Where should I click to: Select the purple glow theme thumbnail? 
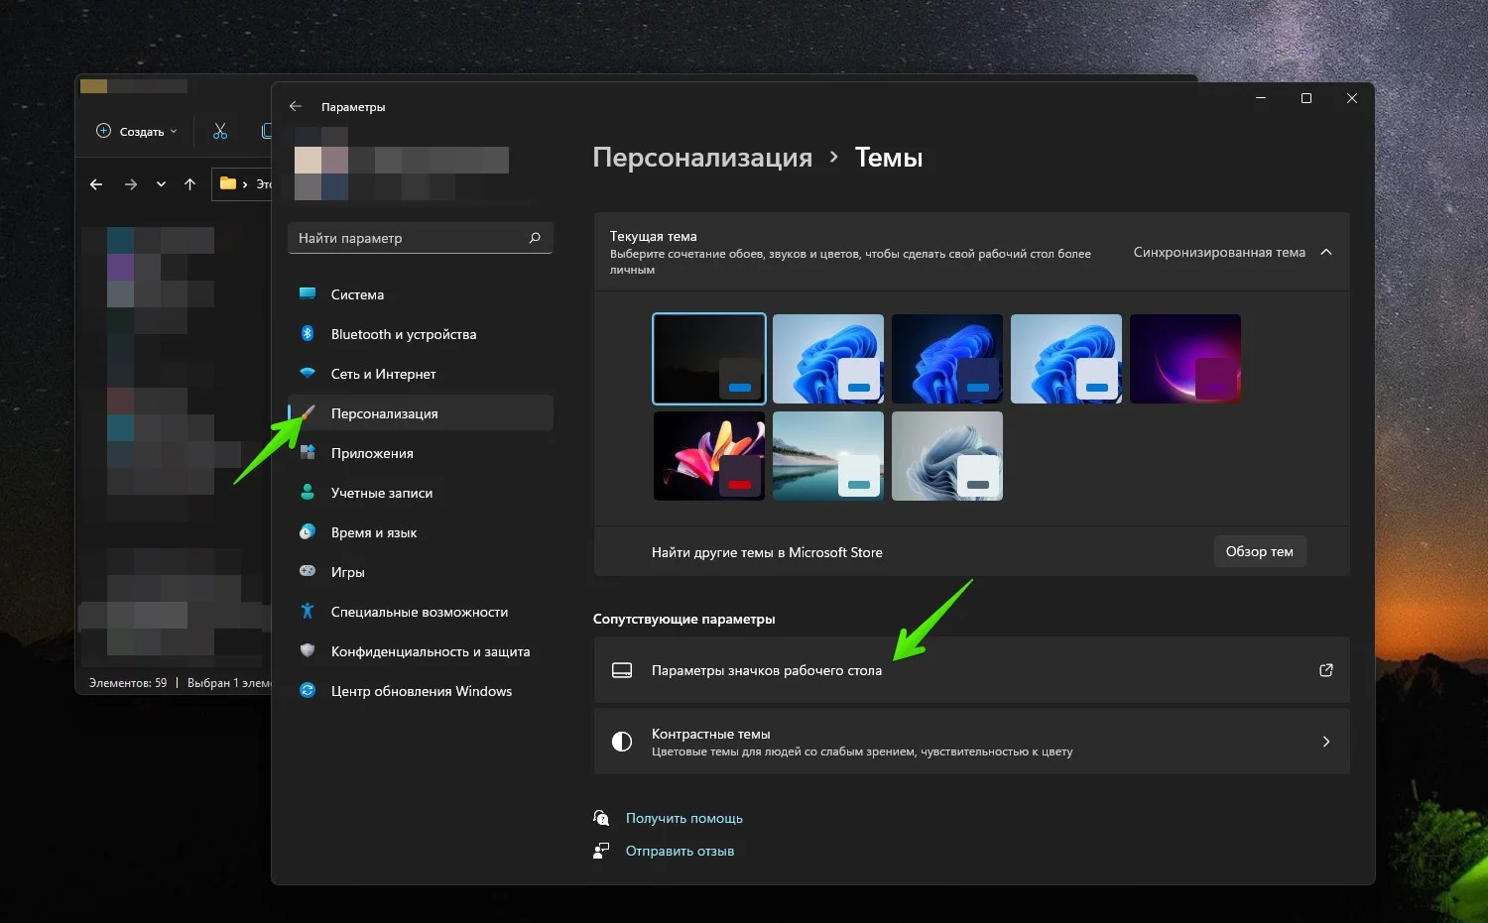coord(1185,359)
